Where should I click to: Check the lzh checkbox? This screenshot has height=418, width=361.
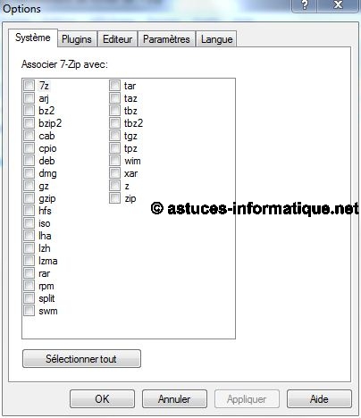(x=29, y=248)
